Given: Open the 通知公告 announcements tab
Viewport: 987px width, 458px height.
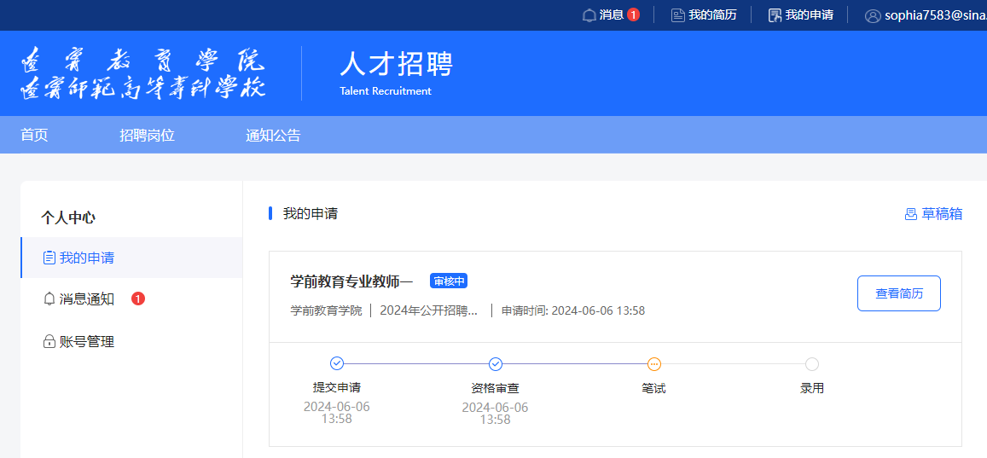Looking at the screenshot, I should [273, 136].
